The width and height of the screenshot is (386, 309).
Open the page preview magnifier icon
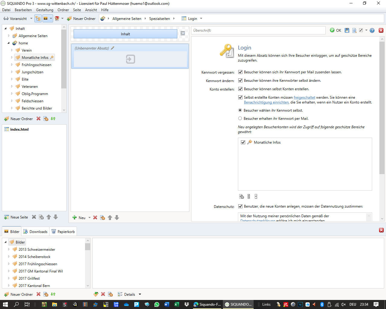pos(354,30)
